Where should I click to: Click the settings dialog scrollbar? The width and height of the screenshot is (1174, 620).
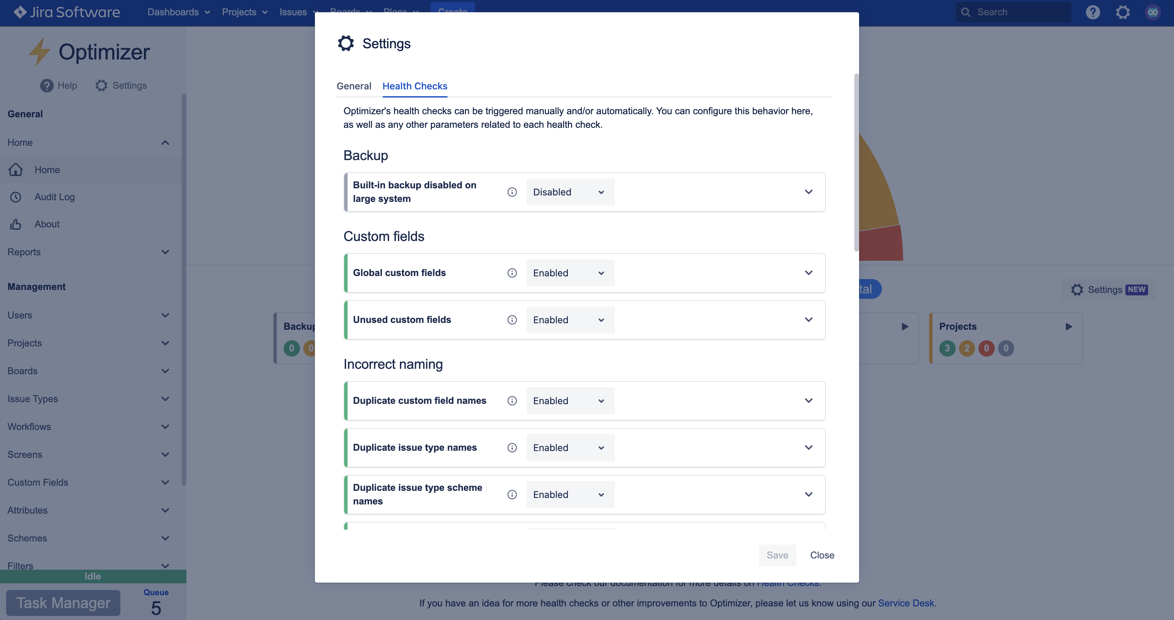[x=856, y=162]
